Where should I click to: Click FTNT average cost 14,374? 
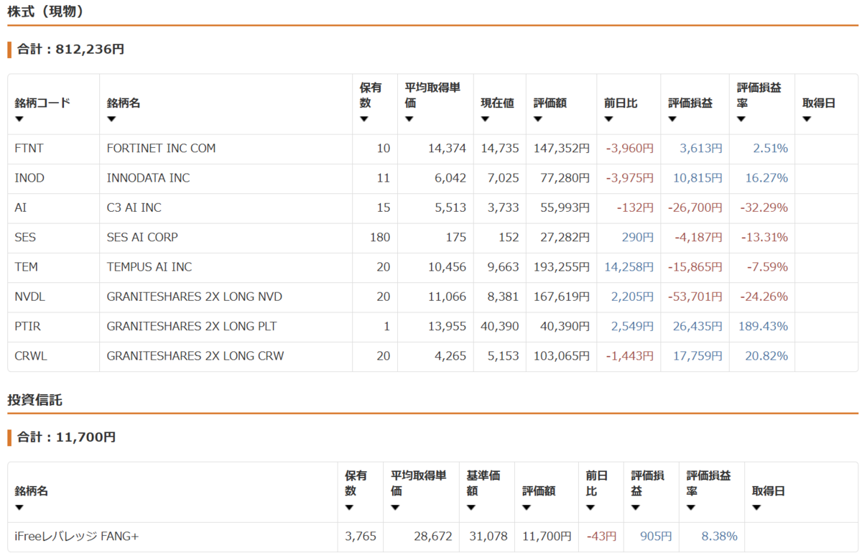click(x=447, y=148)
